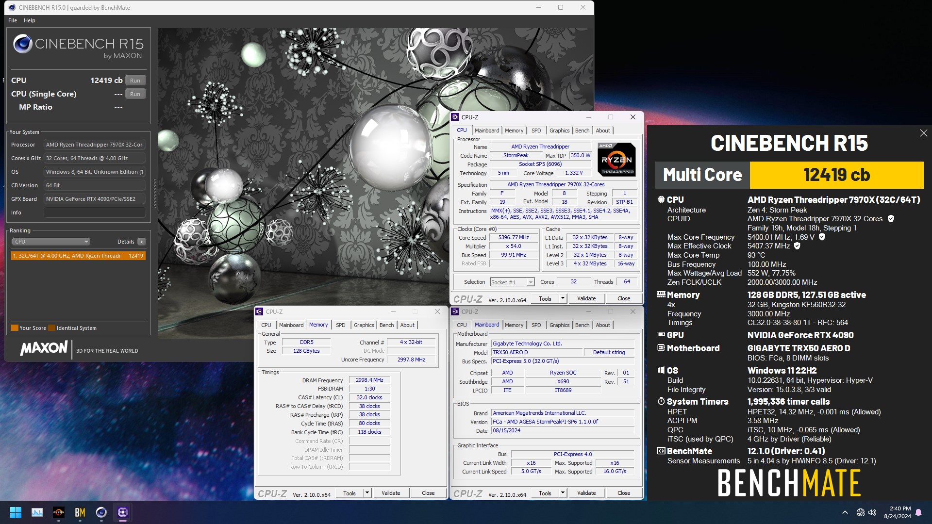Select the 32C/64T ranking entry
The image size is (932, 524).
[x=78, y=256]
